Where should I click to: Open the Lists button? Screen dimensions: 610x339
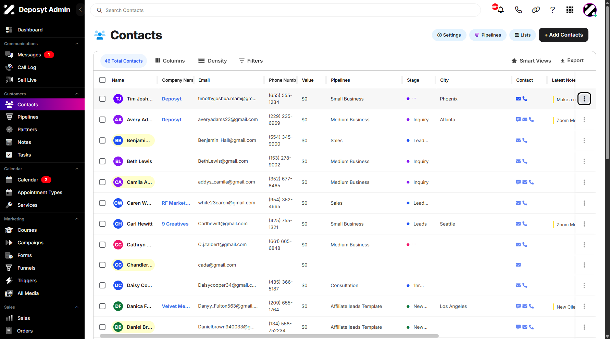[x=523, y=35]
